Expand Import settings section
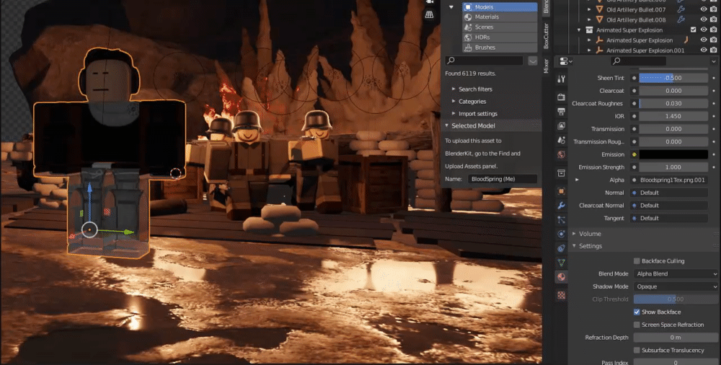 pos(454,114)
